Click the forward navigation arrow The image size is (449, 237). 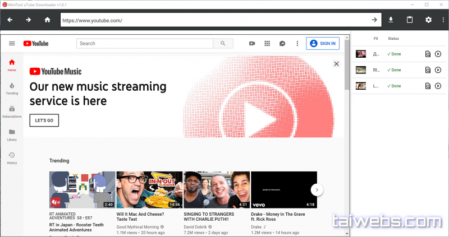click(x=28, y=20)
